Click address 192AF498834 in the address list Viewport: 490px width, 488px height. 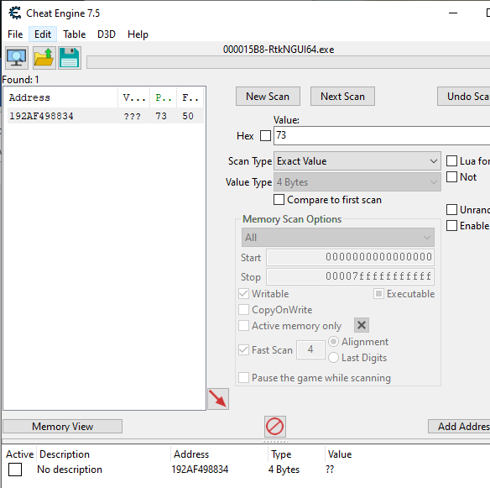(200, 470)
